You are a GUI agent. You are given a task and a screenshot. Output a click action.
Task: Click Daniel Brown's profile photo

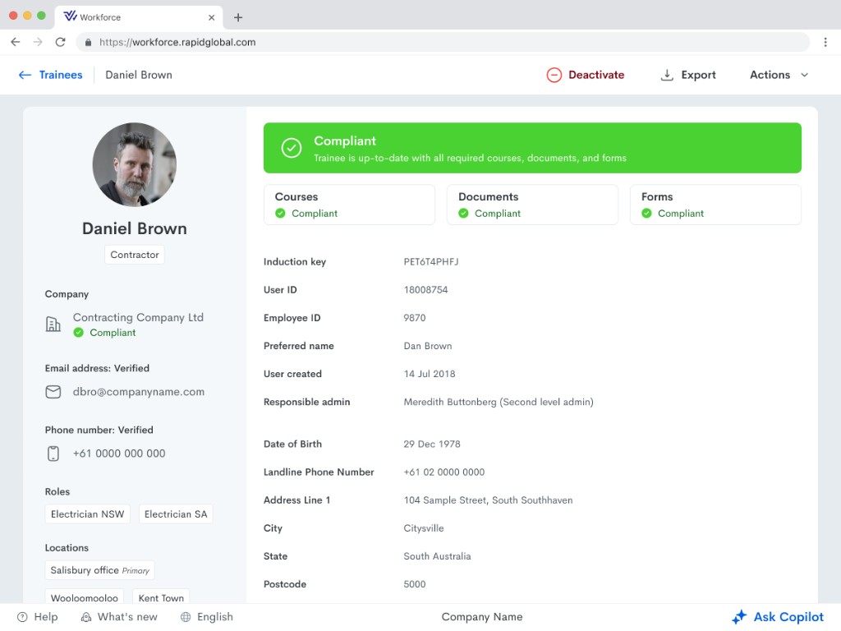135,164
